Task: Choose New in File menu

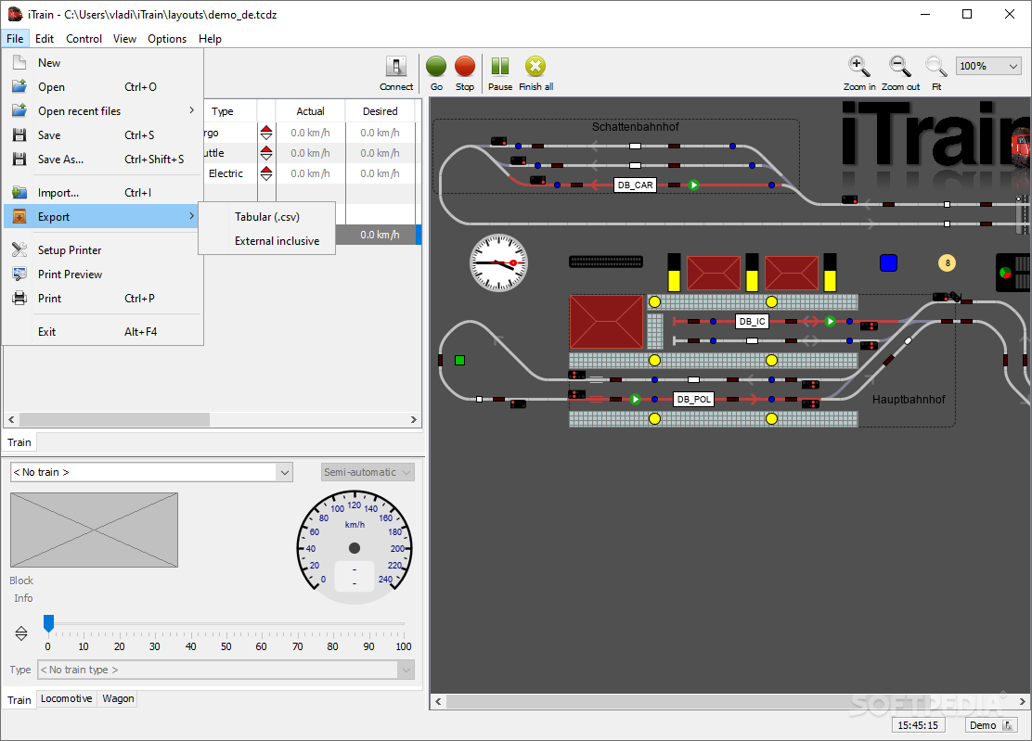Action: tap(103, 63)
